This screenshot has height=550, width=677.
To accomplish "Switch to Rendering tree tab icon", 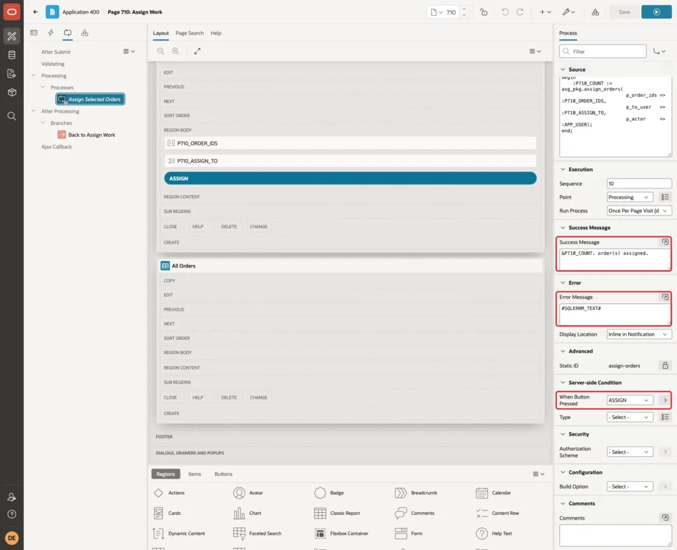I will coord(34,33).
